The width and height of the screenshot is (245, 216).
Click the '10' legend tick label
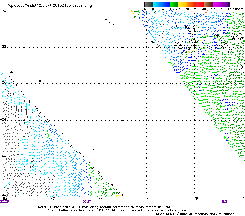(x=162, y=9)
